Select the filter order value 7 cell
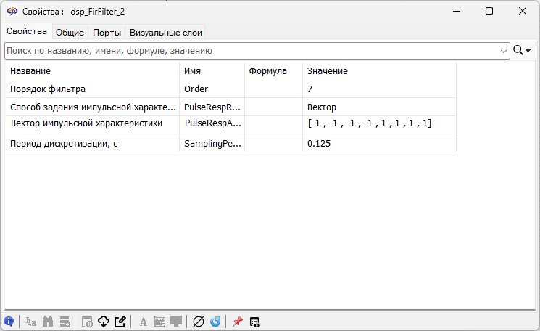Image resolution: width=540 pixels, height=331 pixels. [x=378, y=89]
